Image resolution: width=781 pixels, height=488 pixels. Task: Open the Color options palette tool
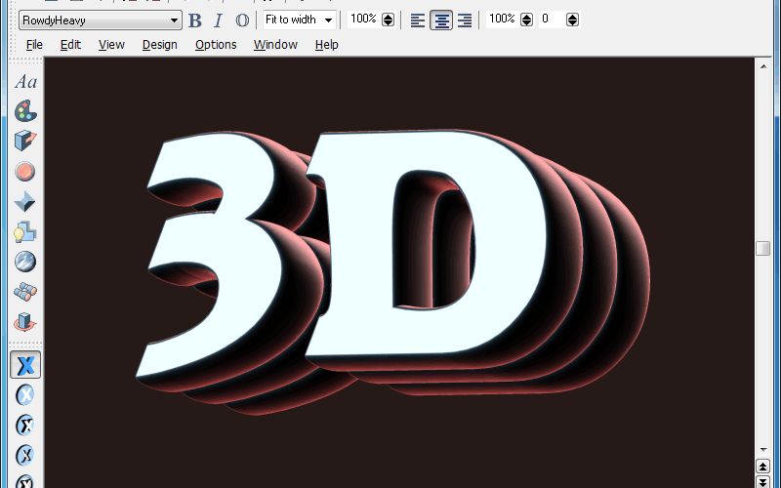coord(25,111)
